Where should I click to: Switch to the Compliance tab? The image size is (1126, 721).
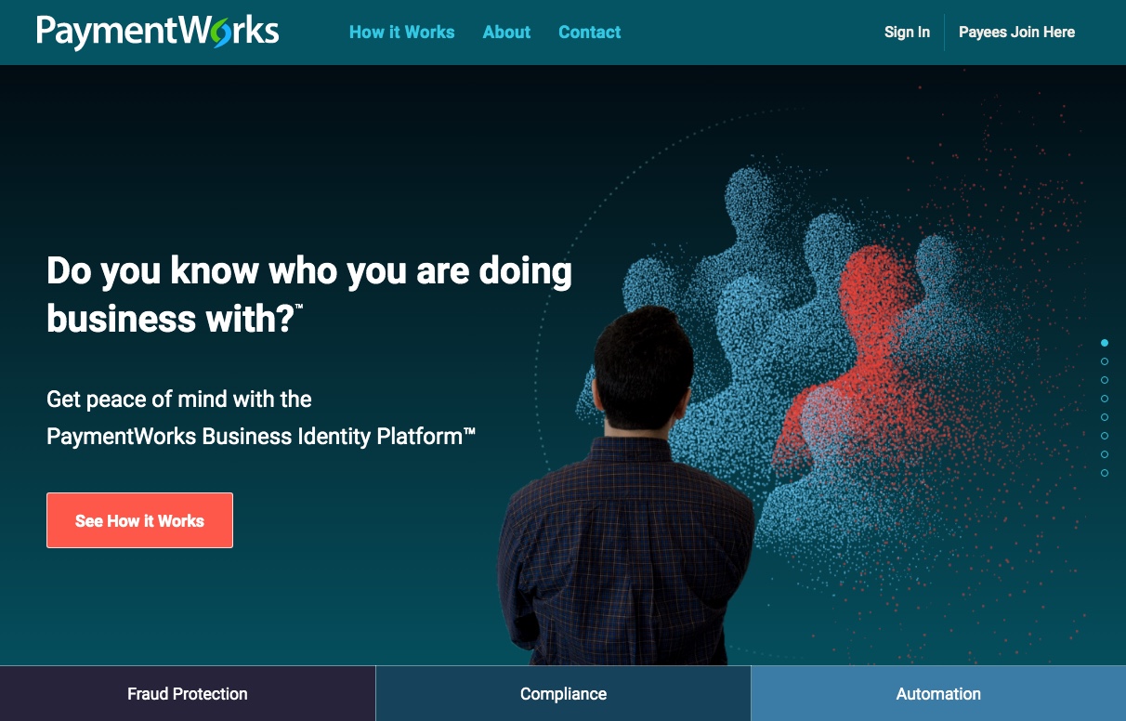[x=563, y=693]
